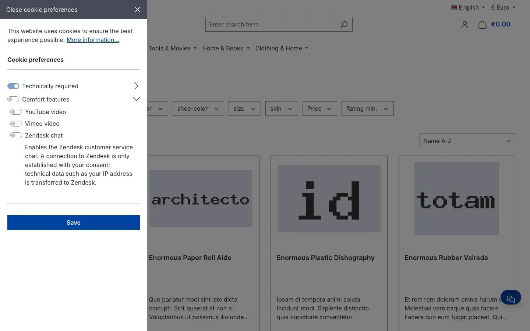Toggle the Technically required switch
Viewport: 530px width, 331px height.
click(13, 86)
